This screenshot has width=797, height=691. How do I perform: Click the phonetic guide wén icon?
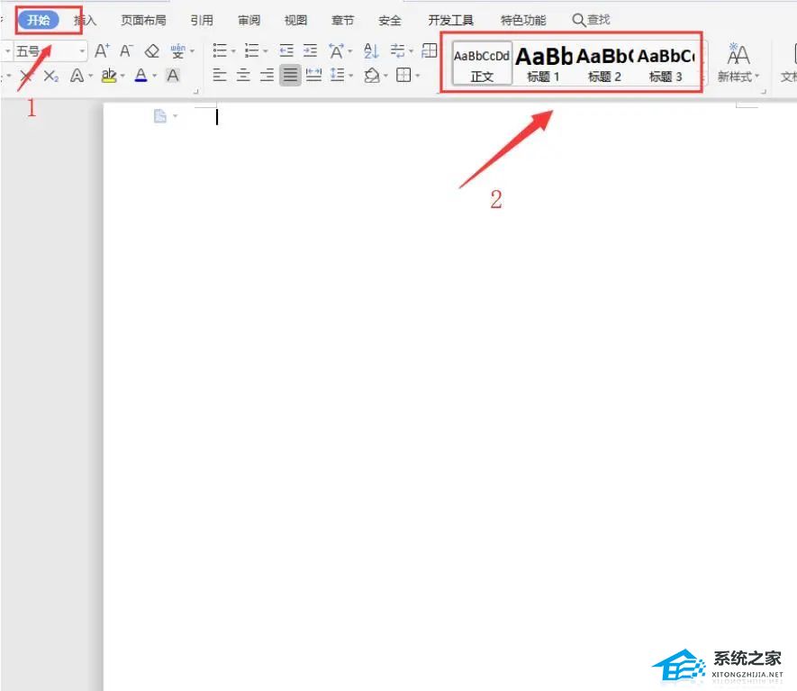pos(177,50)
